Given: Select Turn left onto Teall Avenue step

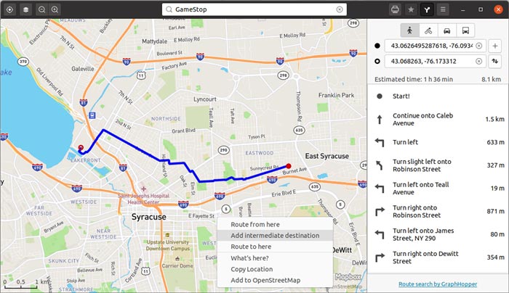Looking at the screenshot, I should click(x=438, y=188).
